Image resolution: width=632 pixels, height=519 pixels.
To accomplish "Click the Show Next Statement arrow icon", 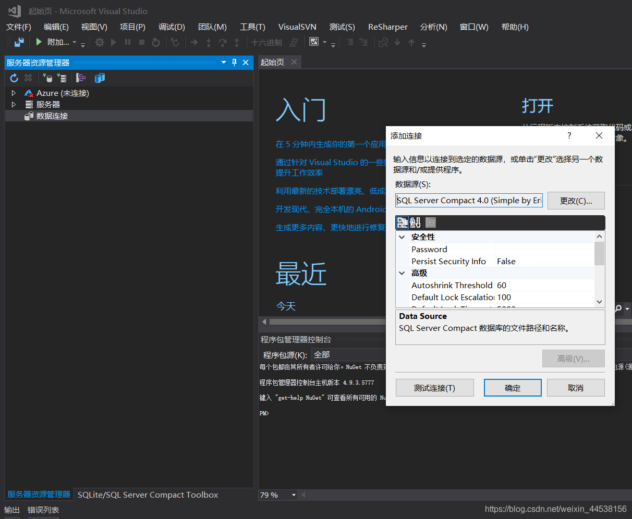I will [x=194, y=42].
